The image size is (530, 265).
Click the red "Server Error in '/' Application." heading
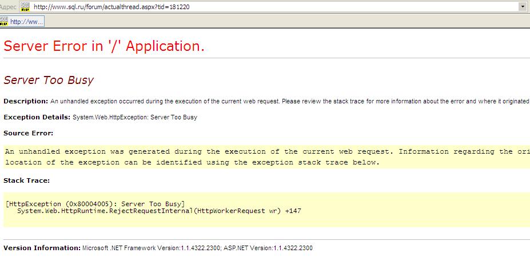(x=104, y=46)
